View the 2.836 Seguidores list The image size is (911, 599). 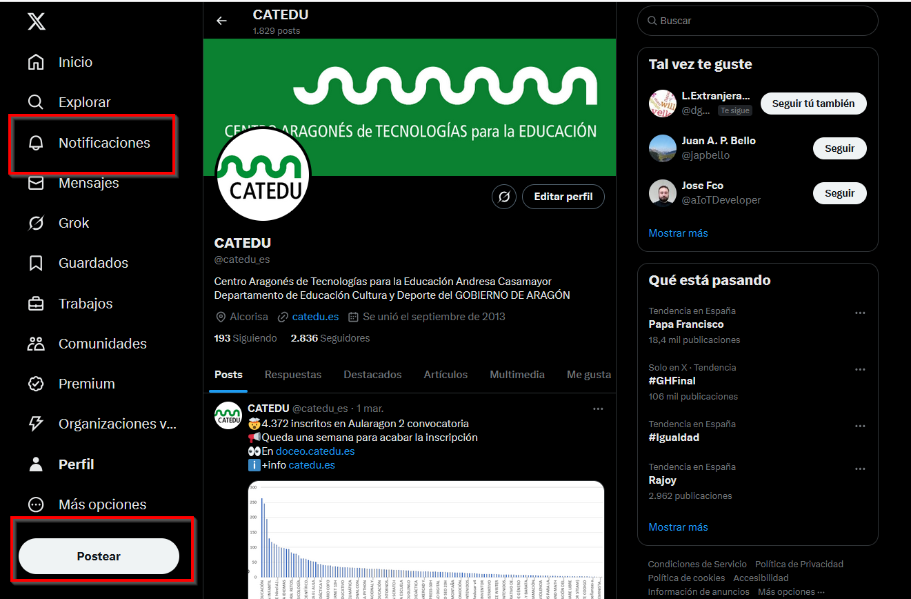tap(330, 338)
